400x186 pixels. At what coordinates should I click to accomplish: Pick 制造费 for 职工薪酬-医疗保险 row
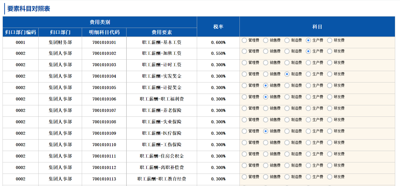pos(287,131)
